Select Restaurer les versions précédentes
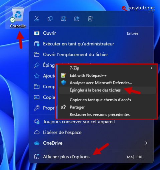Image resolution: width=160 pixels, height=170 pixels. pos(107,115)
